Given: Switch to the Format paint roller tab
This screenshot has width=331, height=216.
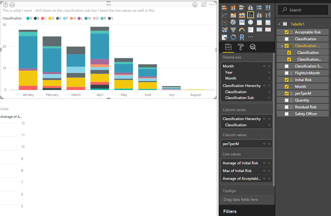Looking at the screenshot, I should pyautogui.click(x=241, y=47).
